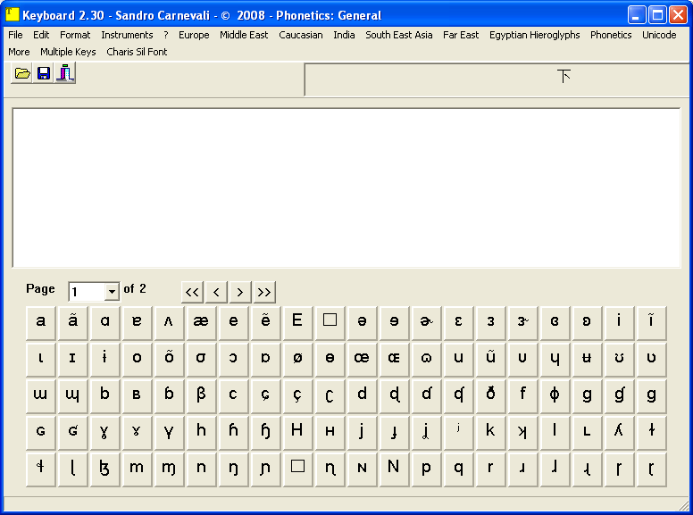Click the magenta and cyan toolbar icon
Image resolution: width=693 pixels, height=515 pixels.
(65, 73)
